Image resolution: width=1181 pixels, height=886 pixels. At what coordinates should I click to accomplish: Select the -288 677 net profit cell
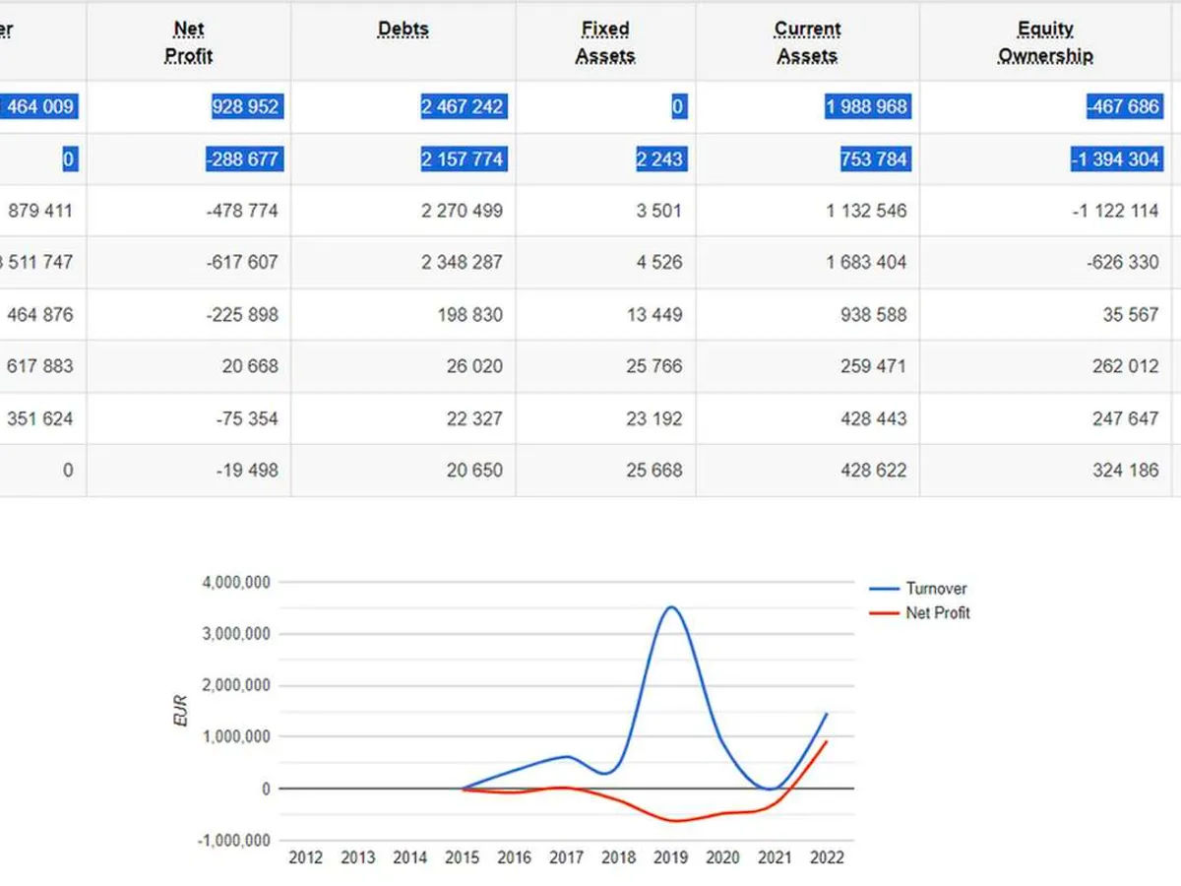click(x=244, y=158)
